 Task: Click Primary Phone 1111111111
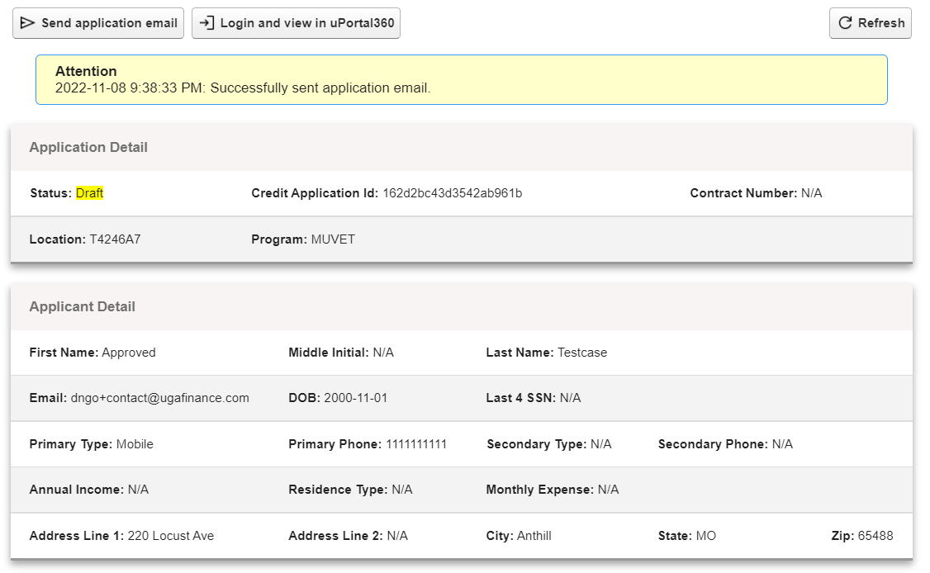point(416,444)
